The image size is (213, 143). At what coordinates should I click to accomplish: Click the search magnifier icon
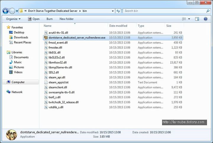point(208,11)
